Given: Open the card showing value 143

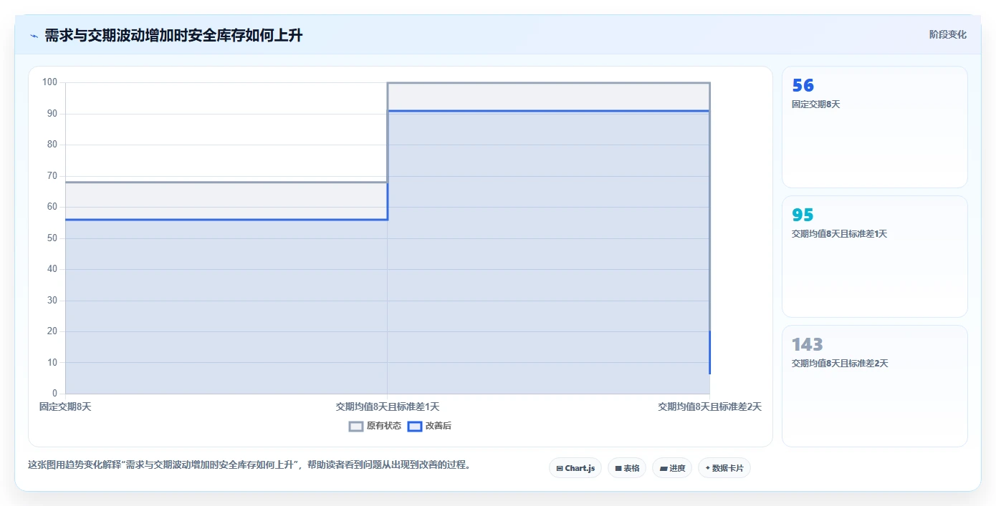Looking at the screenshot, I should click(x=874, y=386).
